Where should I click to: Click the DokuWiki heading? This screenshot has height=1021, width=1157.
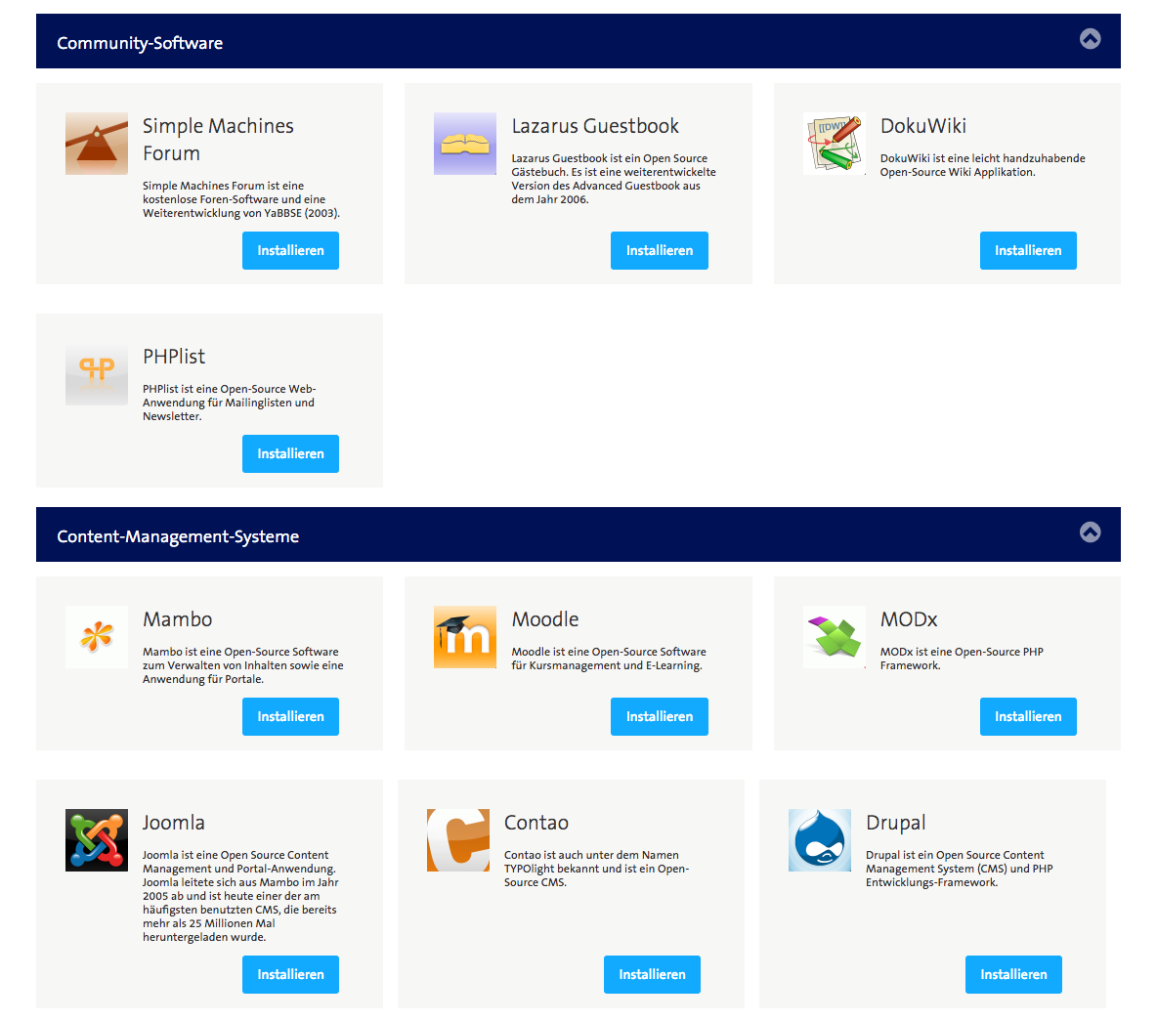(923, 126)
